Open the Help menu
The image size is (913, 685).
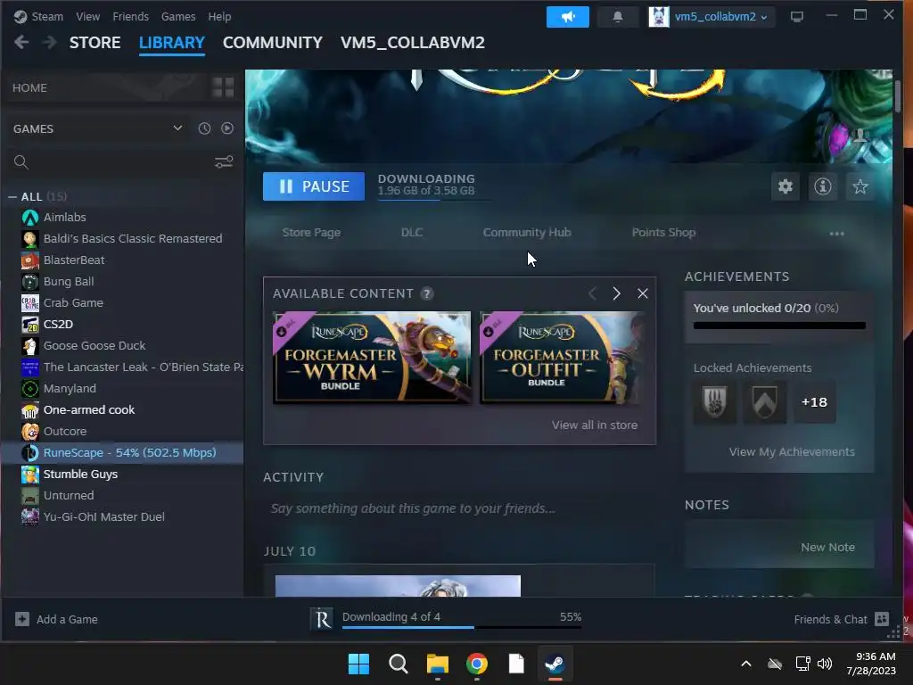(219, 16)
